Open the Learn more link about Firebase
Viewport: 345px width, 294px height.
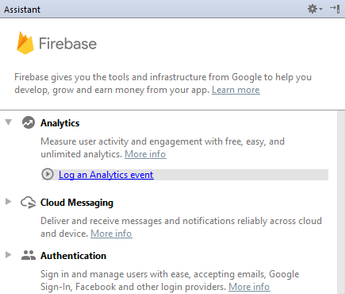236,90
